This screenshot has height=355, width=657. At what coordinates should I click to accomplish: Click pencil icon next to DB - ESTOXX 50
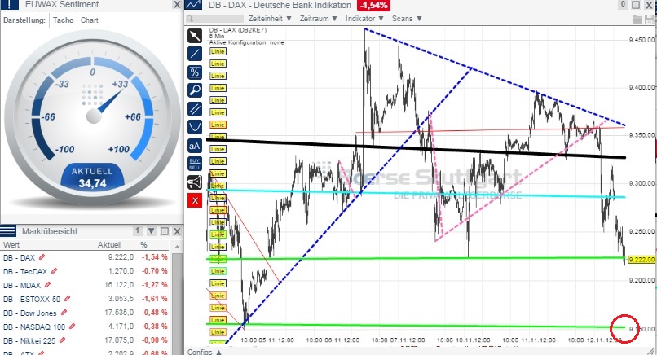tap(67, 299)
